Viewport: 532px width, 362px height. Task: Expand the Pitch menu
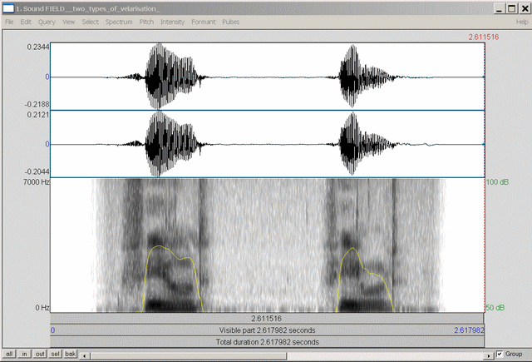click(x=146, y=21)
